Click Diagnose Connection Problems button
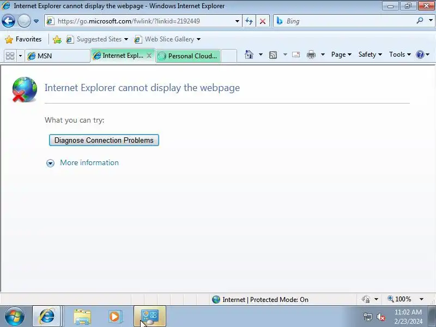 pyautogui.click(x=104, y=140)
